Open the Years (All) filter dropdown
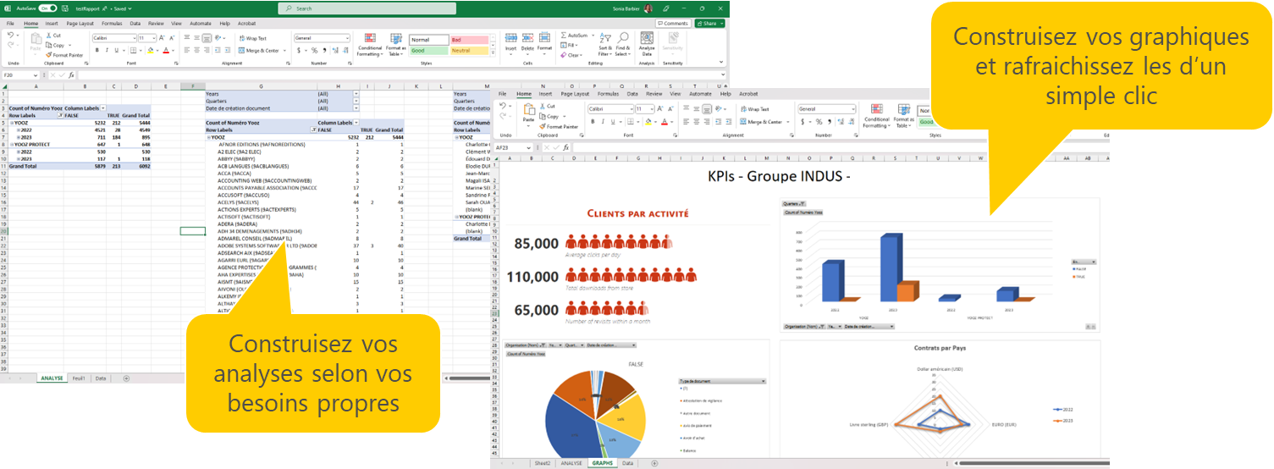The width and height of the screenshot is (1274, 469). click(356, 94)
